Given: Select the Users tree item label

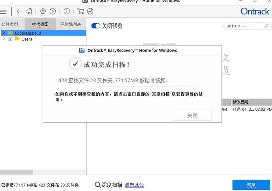Looking at the screenshot, I should pyautogui.click(x=27, y=39).
